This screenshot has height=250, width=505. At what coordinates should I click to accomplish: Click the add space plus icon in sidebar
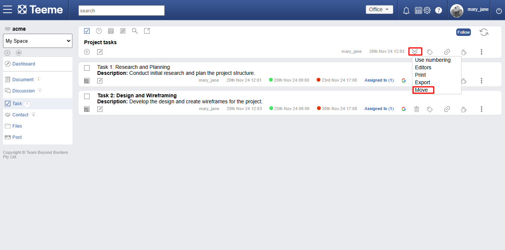point(7,53)
